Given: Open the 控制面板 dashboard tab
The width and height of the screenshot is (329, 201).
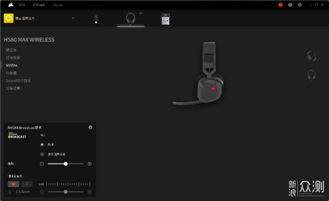Looking at the screenshot, I should point(39,5).
